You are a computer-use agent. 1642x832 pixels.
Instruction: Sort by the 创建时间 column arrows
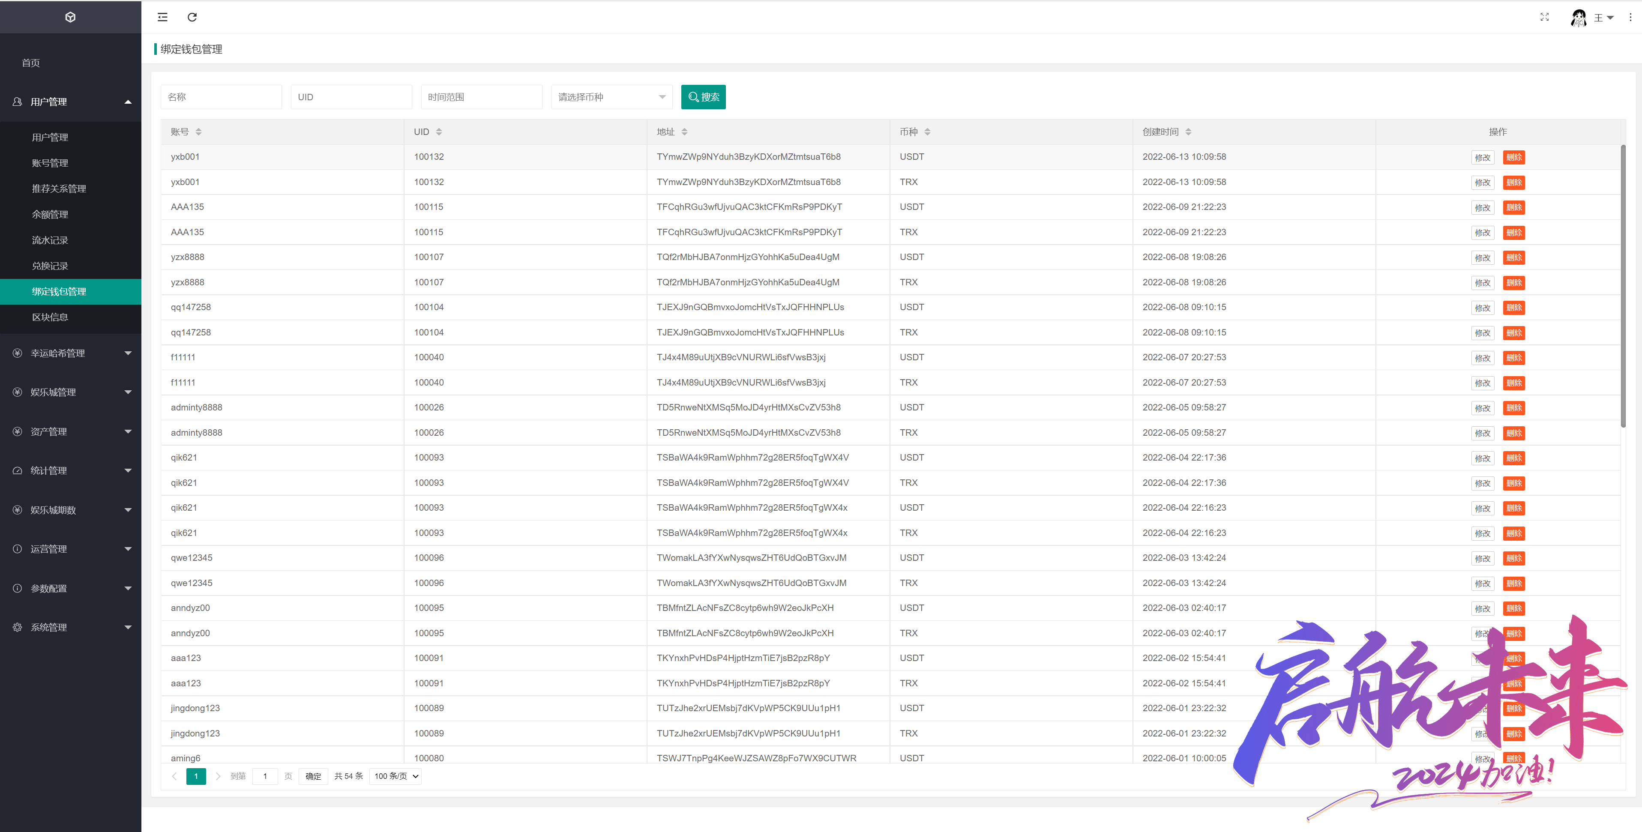pyautogui.click(x=1188, y=132)
